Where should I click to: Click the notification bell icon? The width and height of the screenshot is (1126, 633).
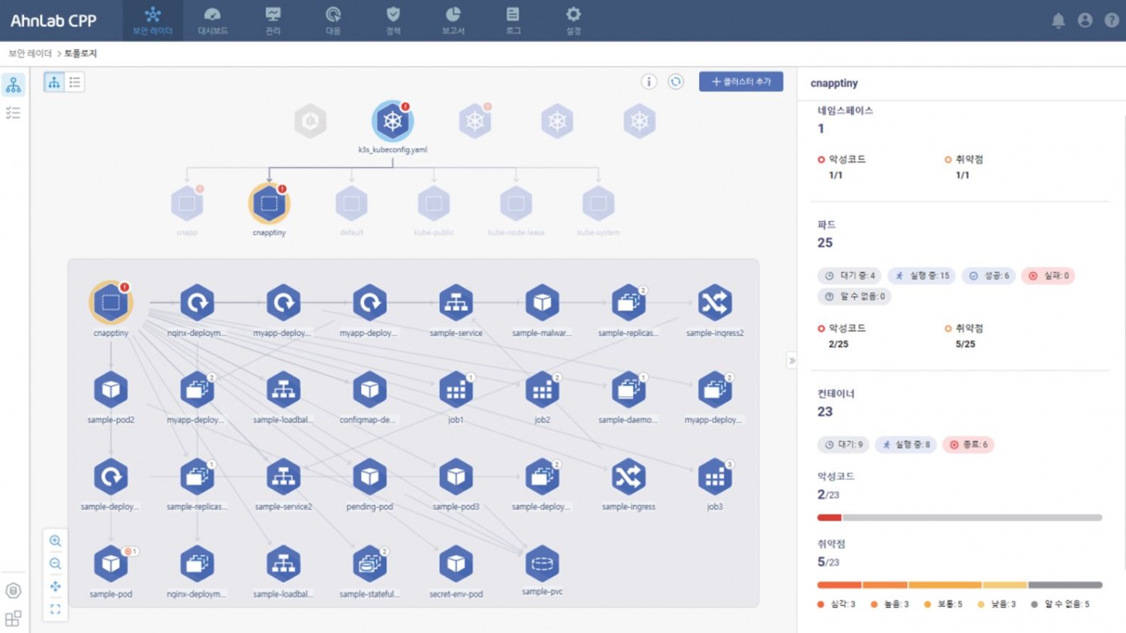(x=1058, y=20)
